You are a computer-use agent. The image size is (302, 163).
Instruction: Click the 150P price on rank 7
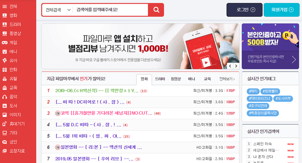[x=231, y=159]
